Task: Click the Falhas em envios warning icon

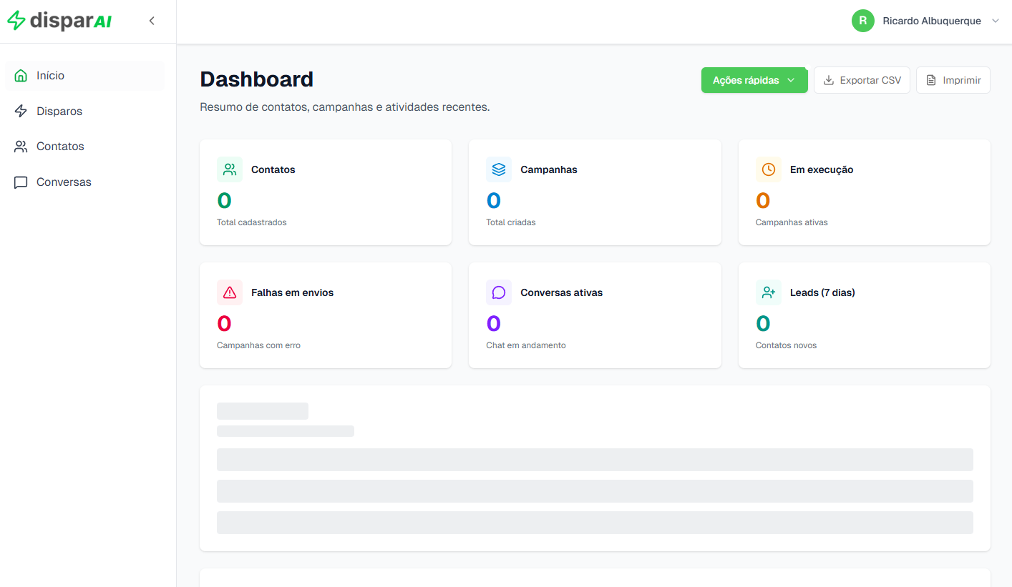Action: point(230,292)
